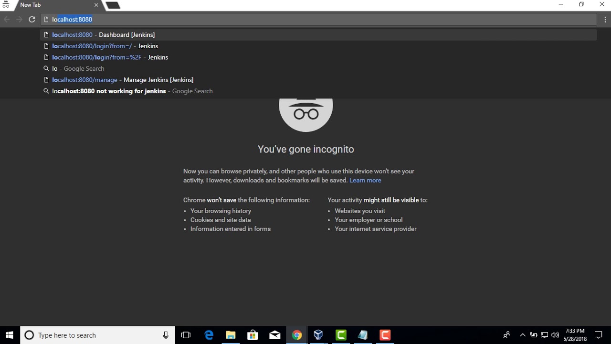The height and width of the screenshot is (344, 611).
Task: Open VirtualBox from the taskbar
Action: coord(319,335)
